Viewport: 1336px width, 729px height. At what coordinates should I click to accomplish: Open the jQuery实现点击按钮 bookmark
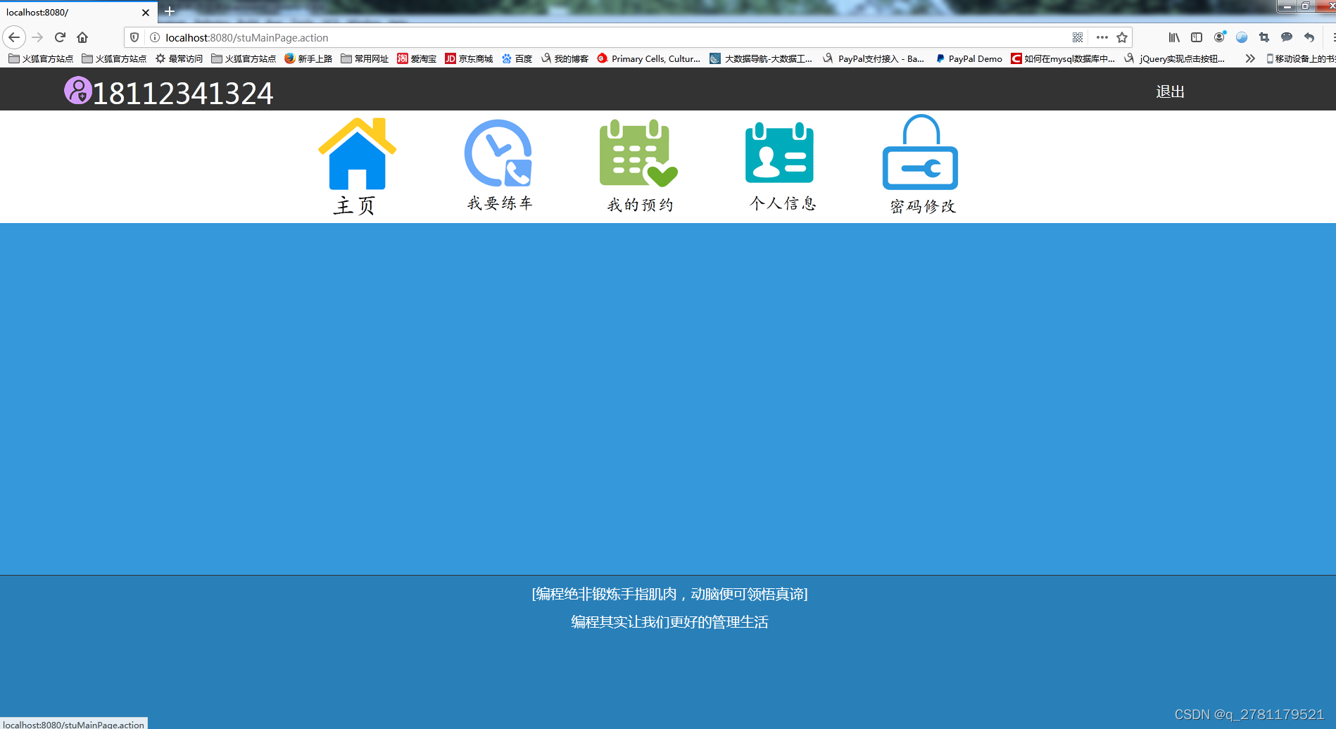(x=1175, y=58)
